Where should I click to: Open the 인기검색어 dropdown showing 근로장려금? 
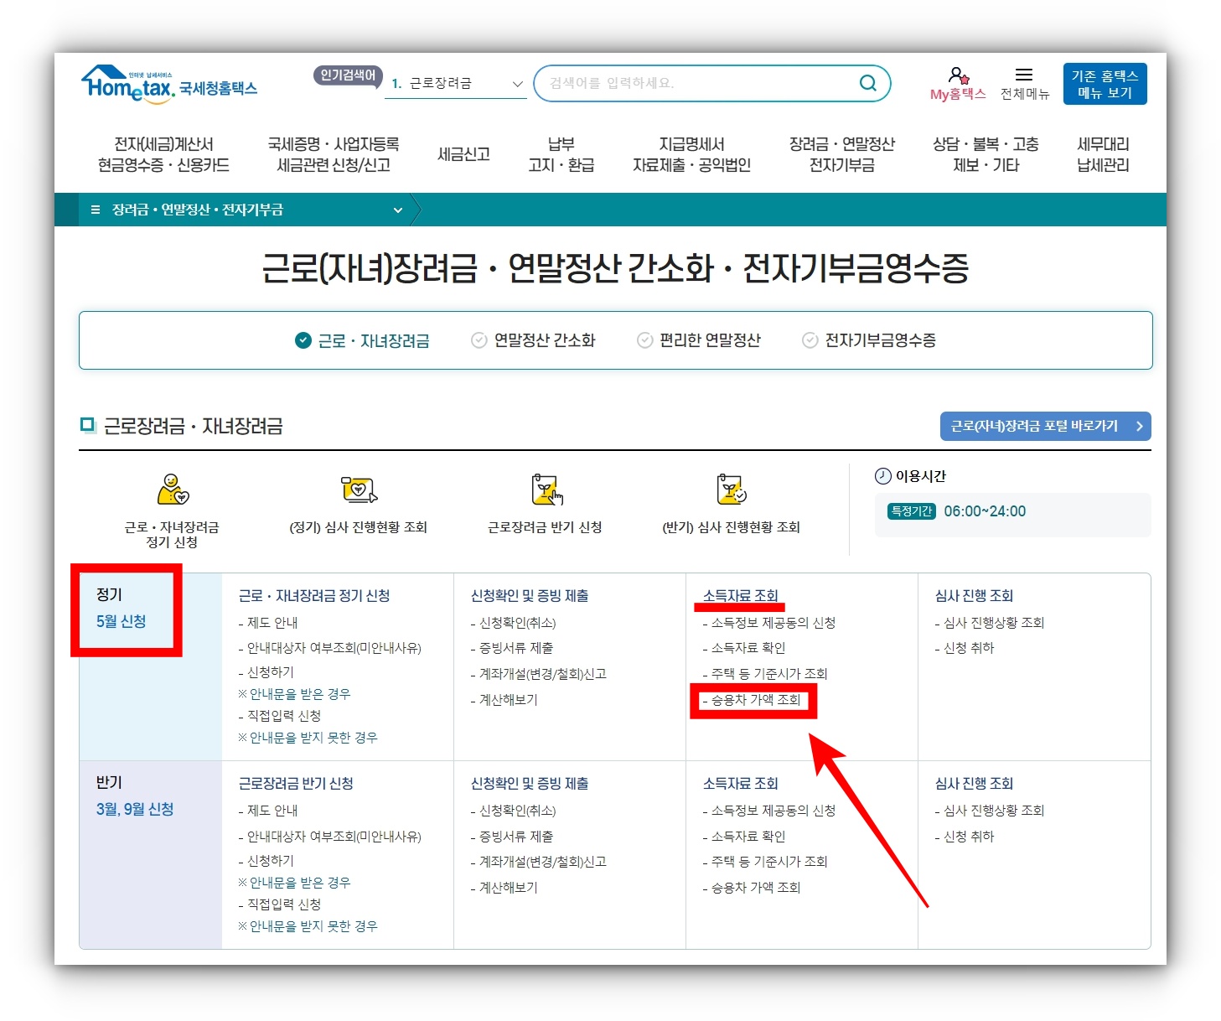pyautogui.click(x=515, y=82)
